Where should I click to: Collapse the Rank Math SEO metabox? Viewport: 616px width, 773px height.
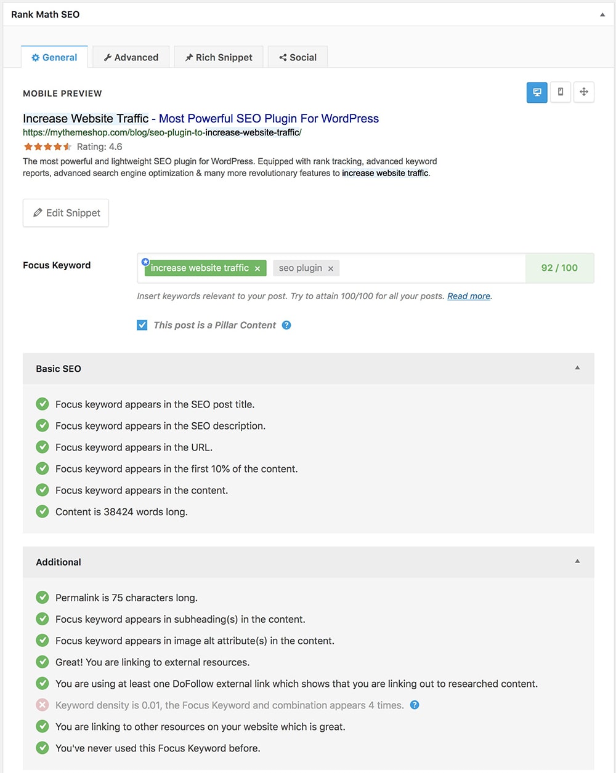pyautogui.click(x=602, y=14)
